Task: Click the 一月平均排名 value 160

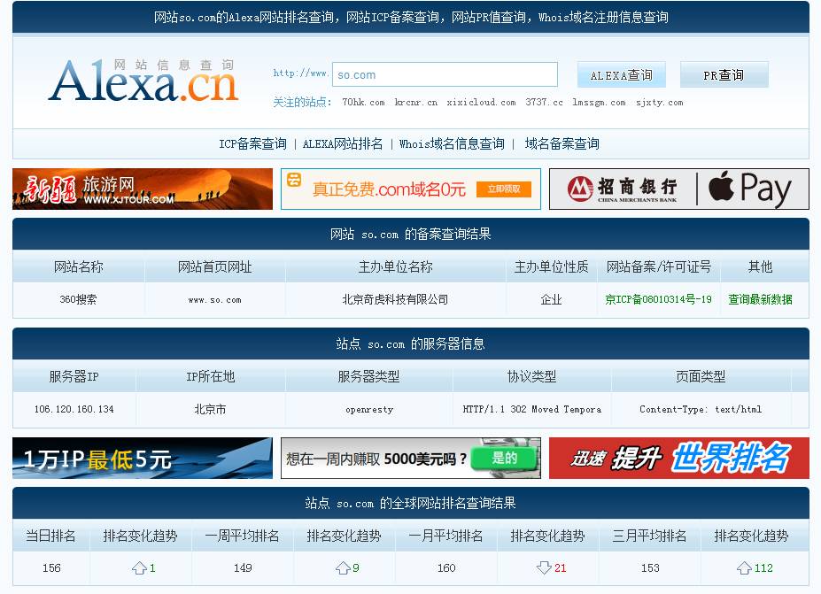Action: tap(446, 567)
